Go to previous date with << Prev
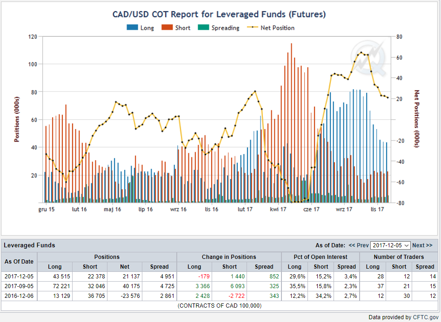The height and width of the screenshot is (322, 441). (359, 245)
